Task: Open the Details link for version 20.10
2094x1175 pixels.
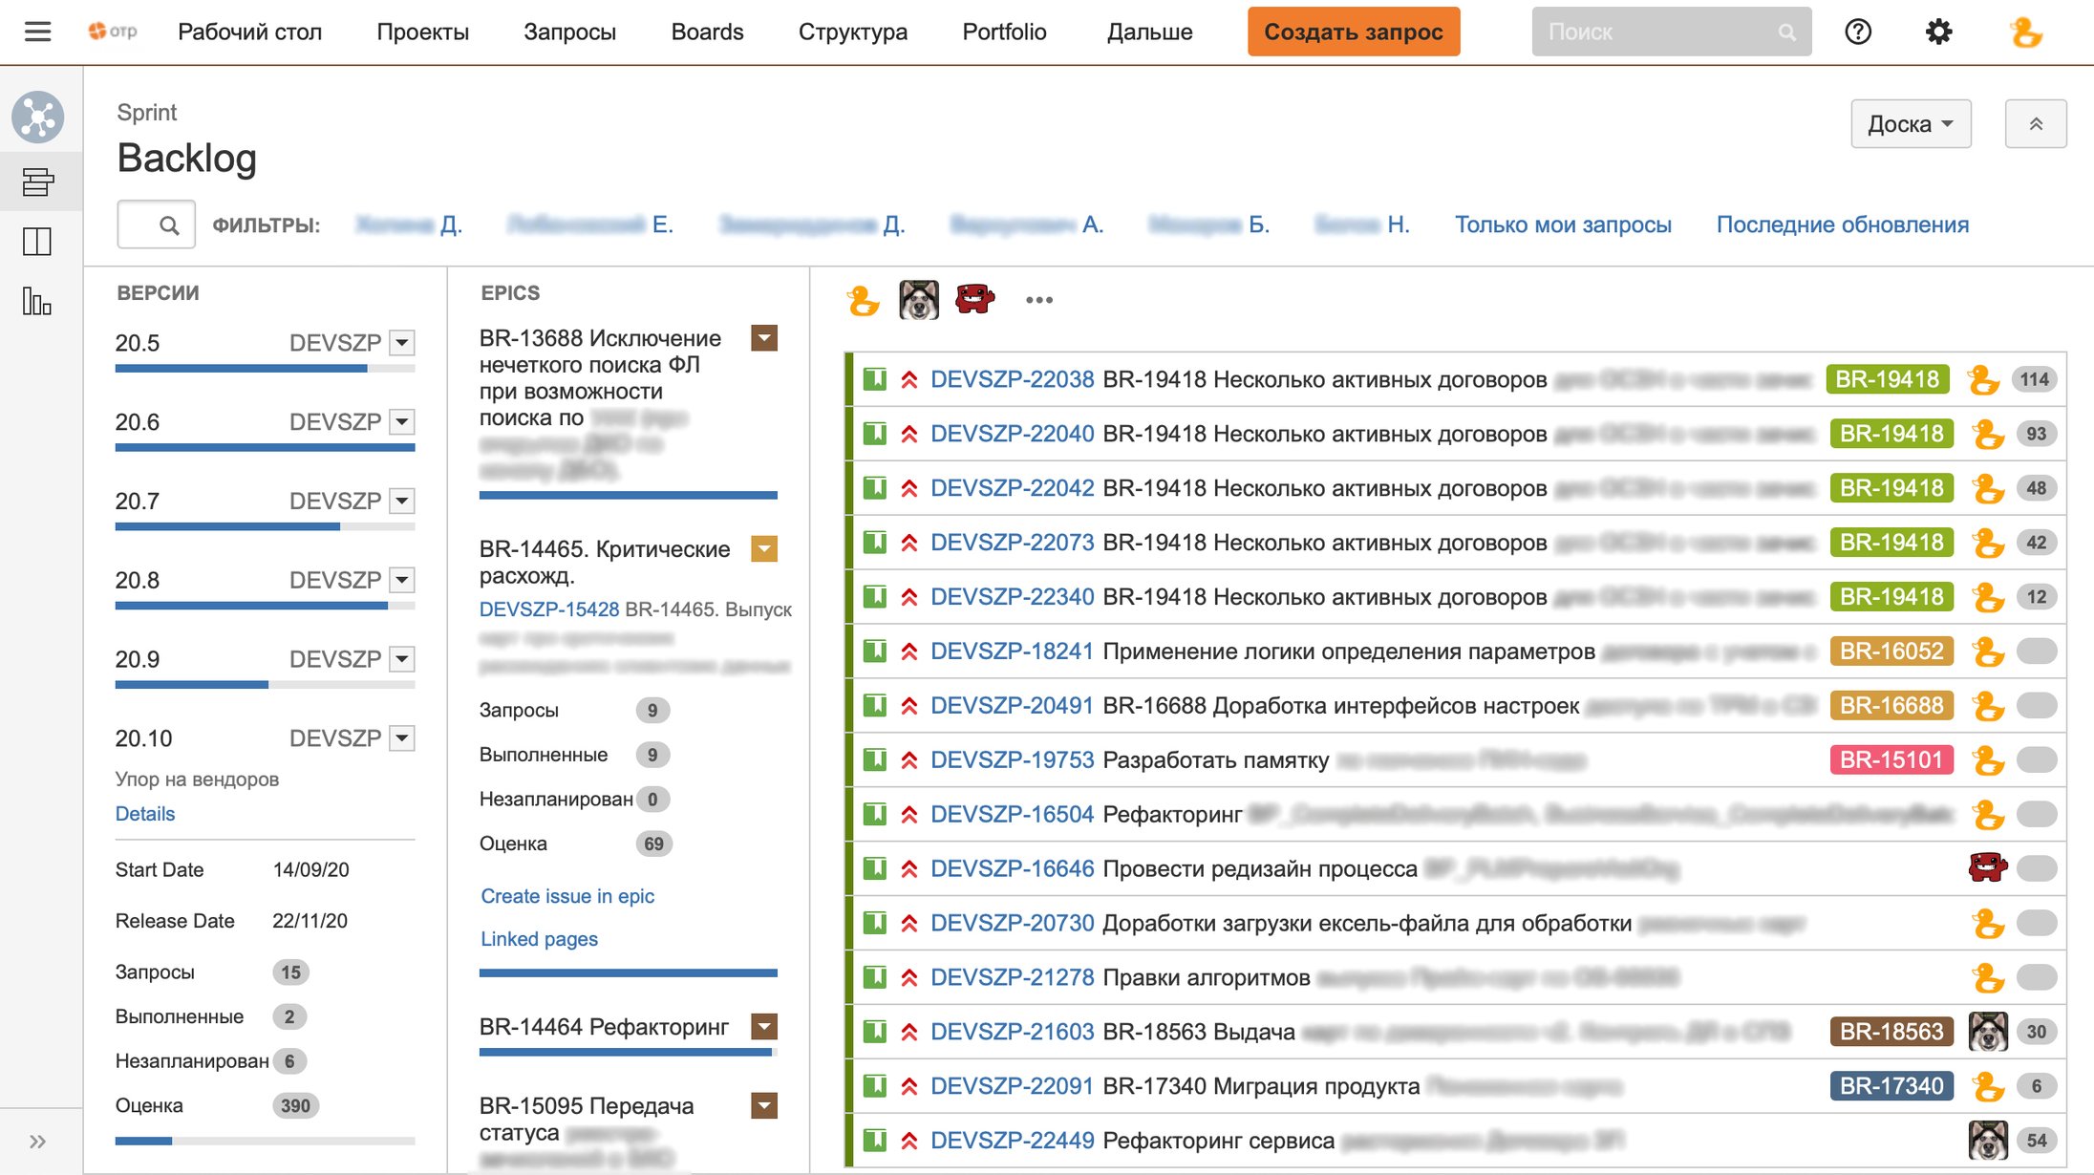Action: 145,814
